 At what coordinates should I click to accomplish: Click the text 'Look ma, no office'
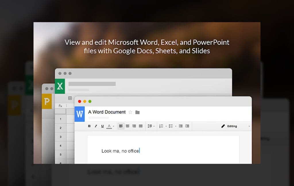(120, 151)
